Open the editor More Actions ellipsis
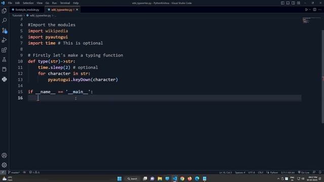The height and width of the screenshot is (182, 324). (x=320, y=10)
